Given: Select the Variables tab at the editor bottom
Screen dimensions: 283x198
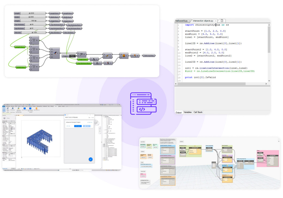Looking at the screenshot, I should point(188,112).
